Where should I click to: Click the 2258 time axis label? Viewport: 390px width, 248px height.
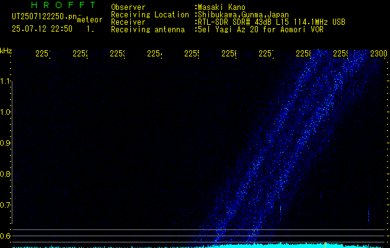tap(303, 53)
